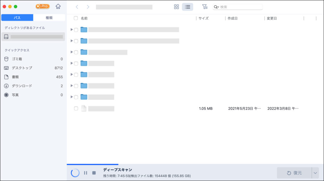324x181 pixels.
Task: Pause the deep scan
Action: click(x=85, y=173)
